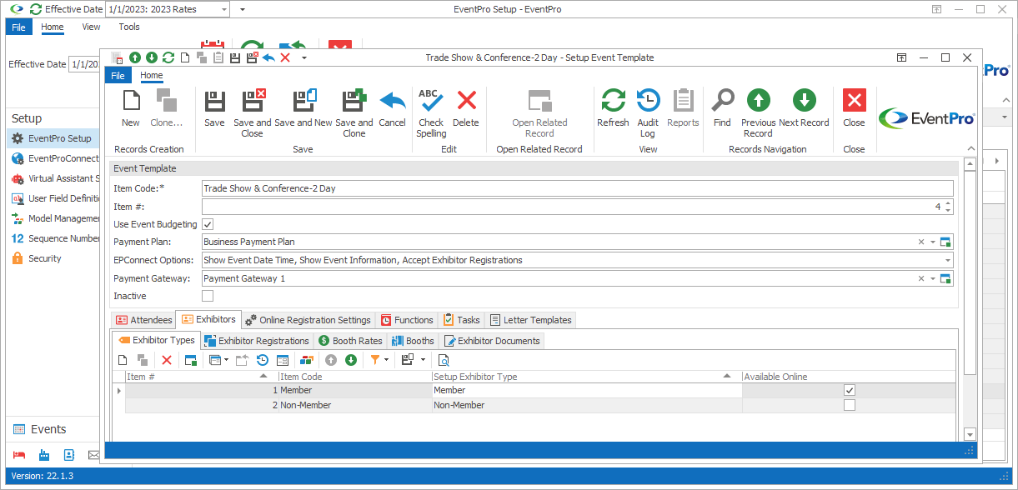The width and height of the screenshot is (1018, 490).
Task: Click the refresh icon in the quick access toolbar
Action: click(168, 57)
